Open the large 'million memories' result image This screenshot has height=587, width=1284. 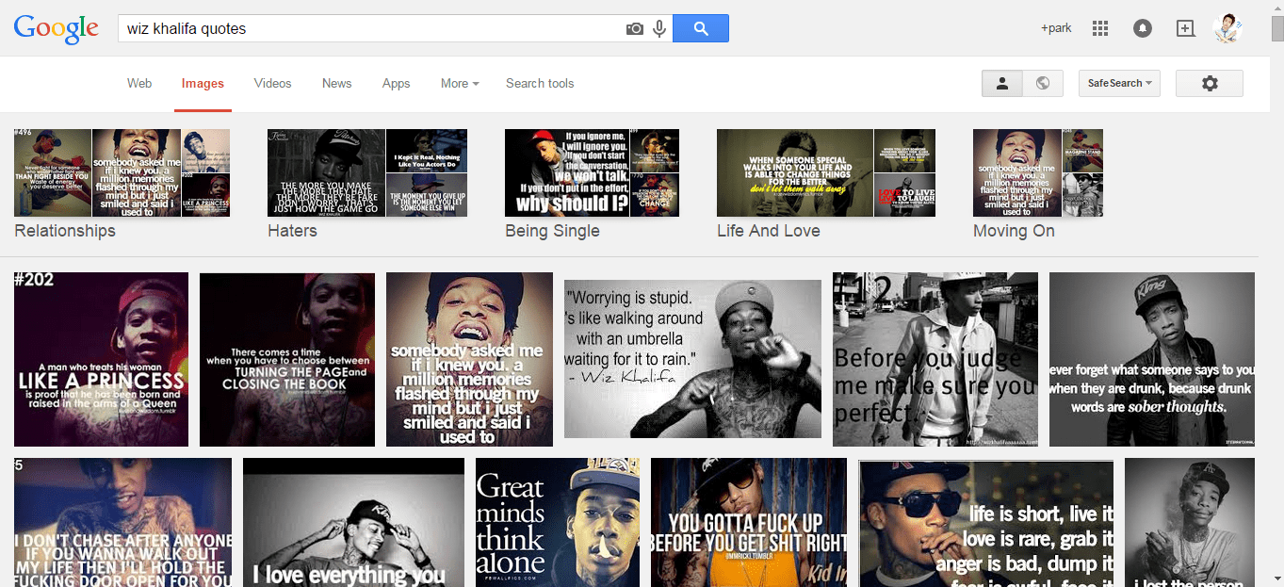tap(469, 359)
